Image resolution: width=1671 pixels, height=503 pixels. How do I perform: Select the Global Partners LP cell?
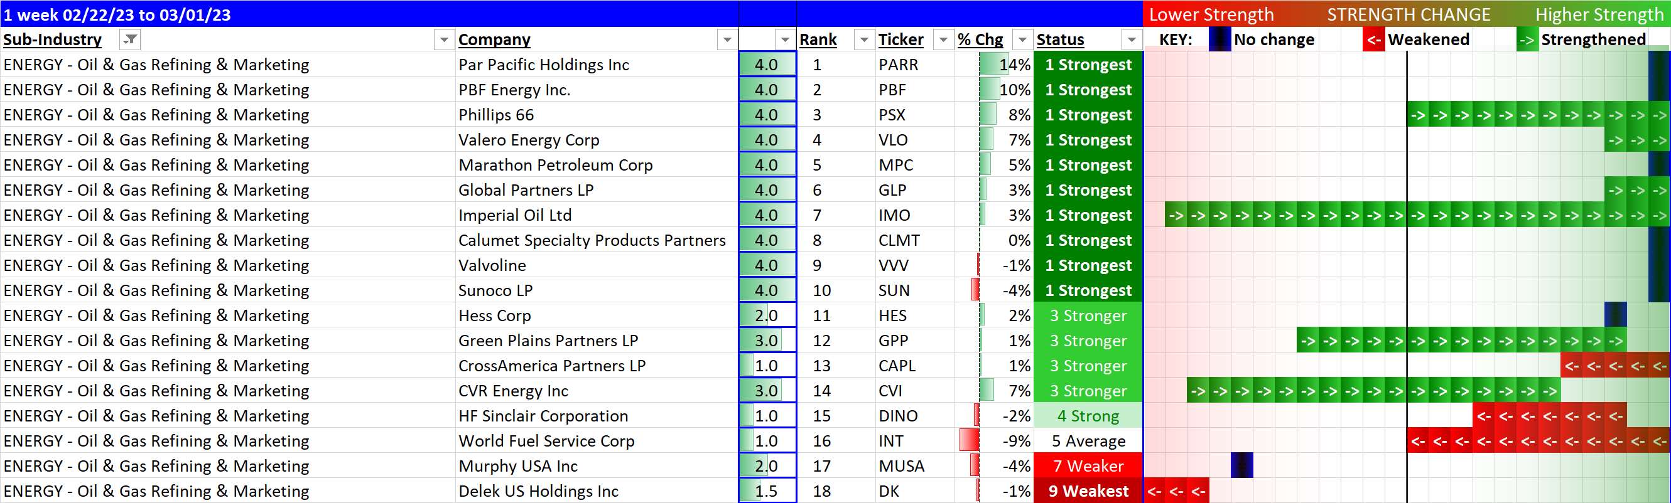click(596, 190)
